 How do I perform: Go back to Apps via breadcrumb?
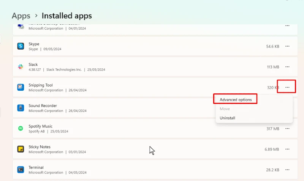(x=21, y=16)
